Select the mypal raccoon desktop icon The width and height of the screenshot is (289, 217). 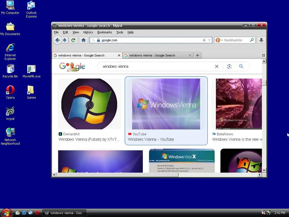coord(10,114)
